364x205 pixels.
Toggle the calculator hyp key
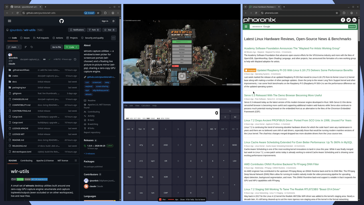pyautogui.click(x=129, y=177)
